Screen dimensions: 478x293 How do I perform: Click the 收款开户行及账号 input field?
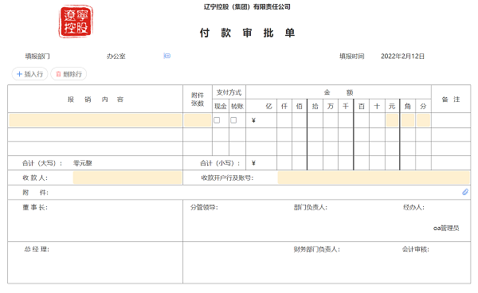374,178
